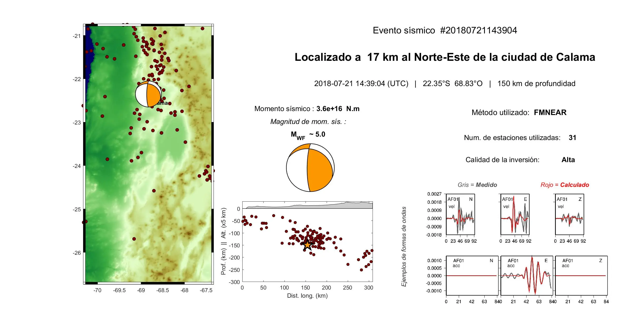This screenshot has height=319, width=627.
Task: Click the stations count value '31'
Action: (572, 138)
